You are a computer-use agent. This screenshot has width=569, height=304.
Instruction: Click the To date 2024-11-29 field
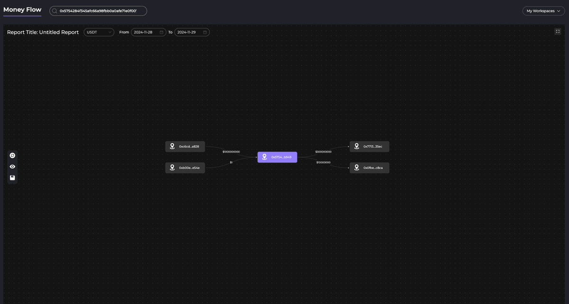pyautogui.click(x=189, y=32)
